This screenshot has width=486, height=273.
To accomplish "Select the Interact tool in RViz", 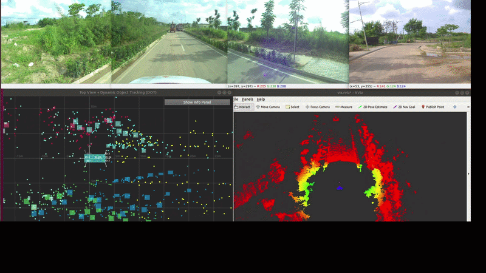I will click(x=244, y=107).
